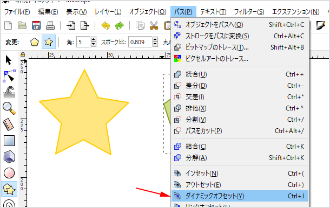The width and height of the screenshot is (330, 208).
Task: Open the オブジェクト(O) menu
Action: click(148, 12)
